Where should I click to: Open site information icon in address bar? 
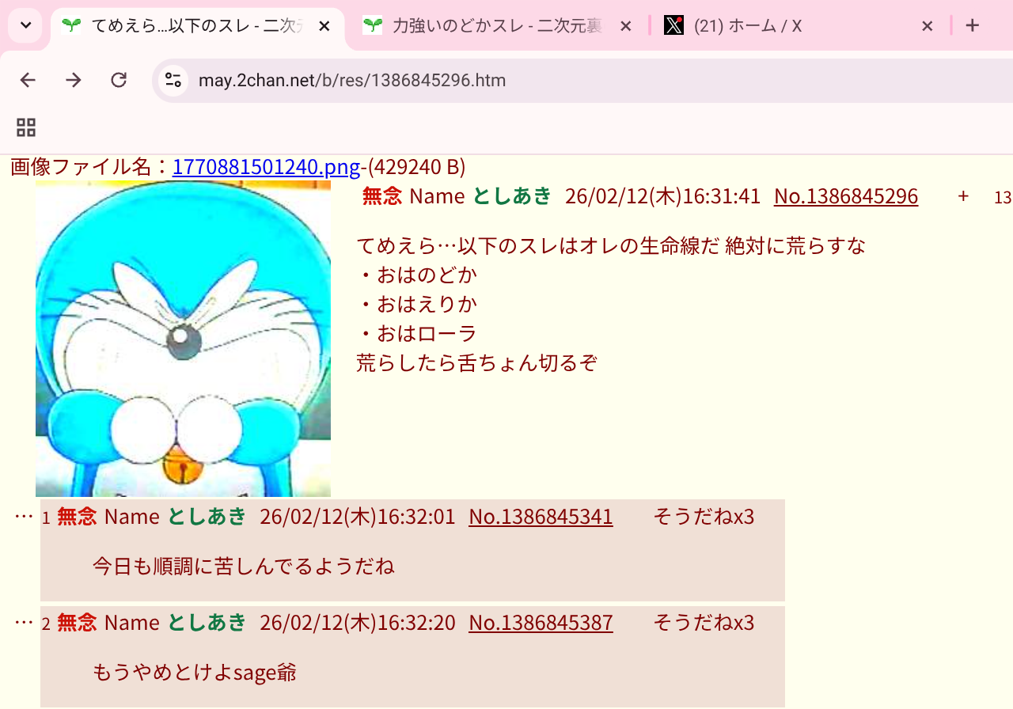(173, 80)
